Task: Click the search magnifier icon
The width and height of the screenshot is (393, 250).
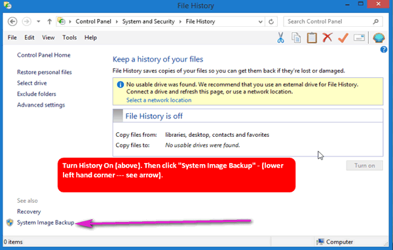Action: click(x=376, y=22)
